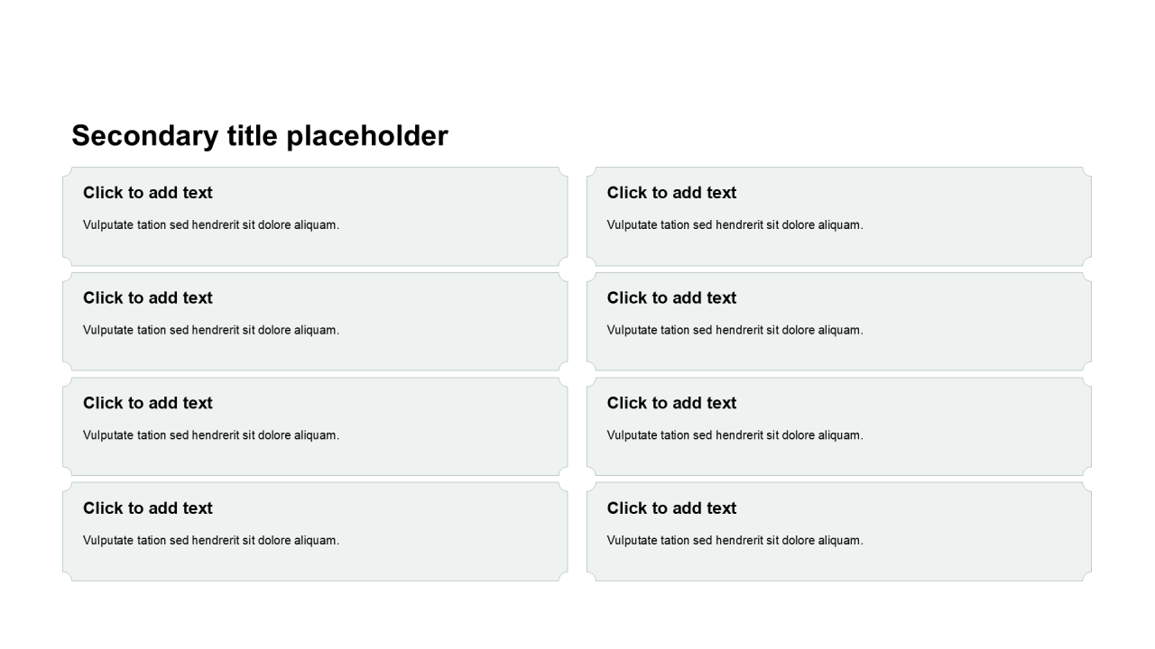
Task: Select "Click to add text" heading in first left card
Action: [148, 193]
